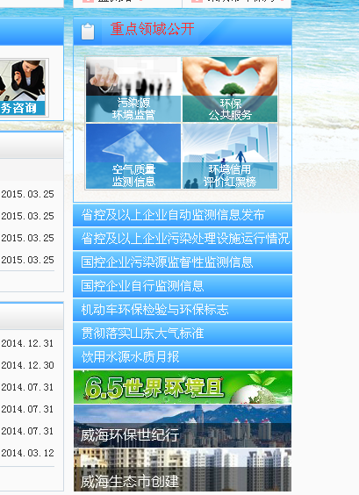This screenshot has height=495, width=359.
Task: Click the 2014.03.12 dated entry
Action: click(27, 453)
